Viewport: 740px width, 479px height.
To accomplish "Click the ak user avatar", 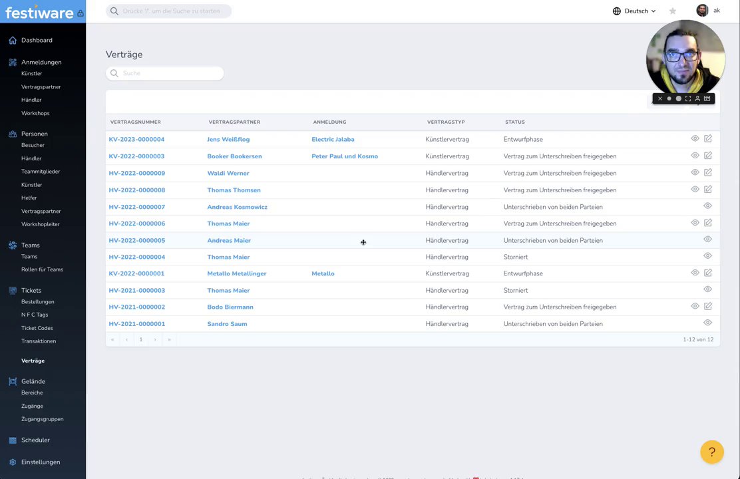I will (x=702, y=11).
